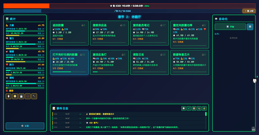Select the masked face inventory item
The width and height of the screenshot is (259, 135).
15,96
